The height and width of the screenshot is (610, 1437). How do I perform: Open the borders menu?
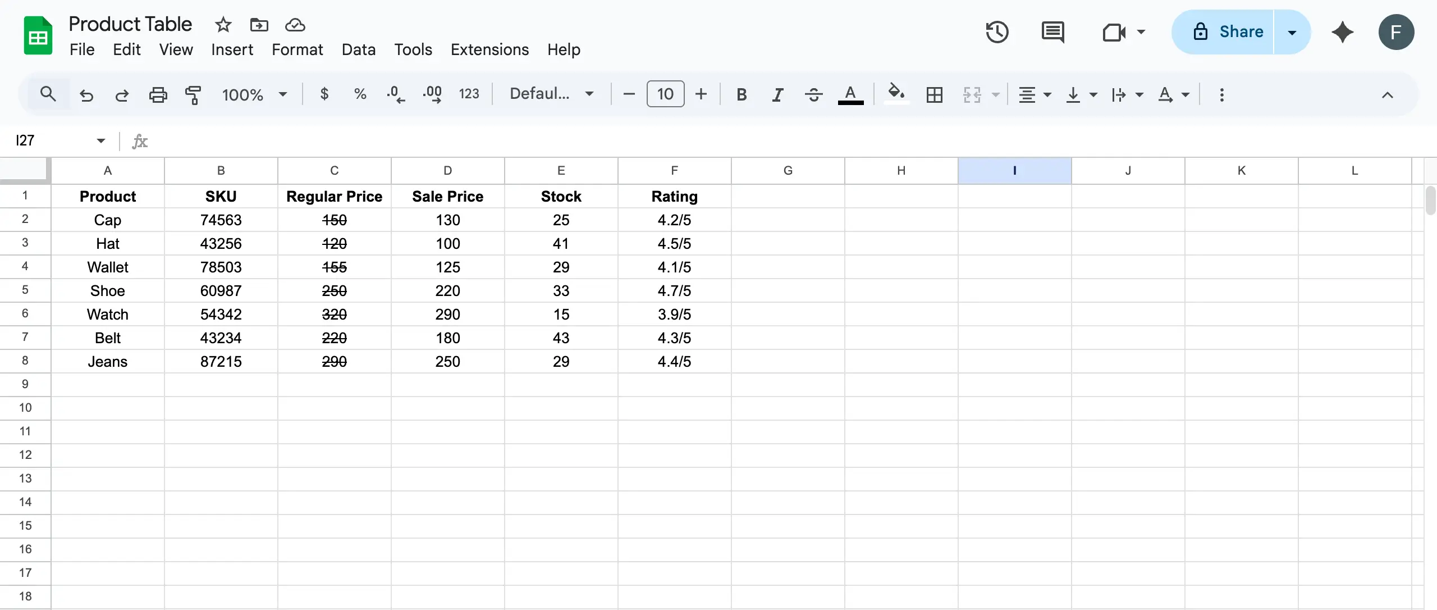coord(933,94)
